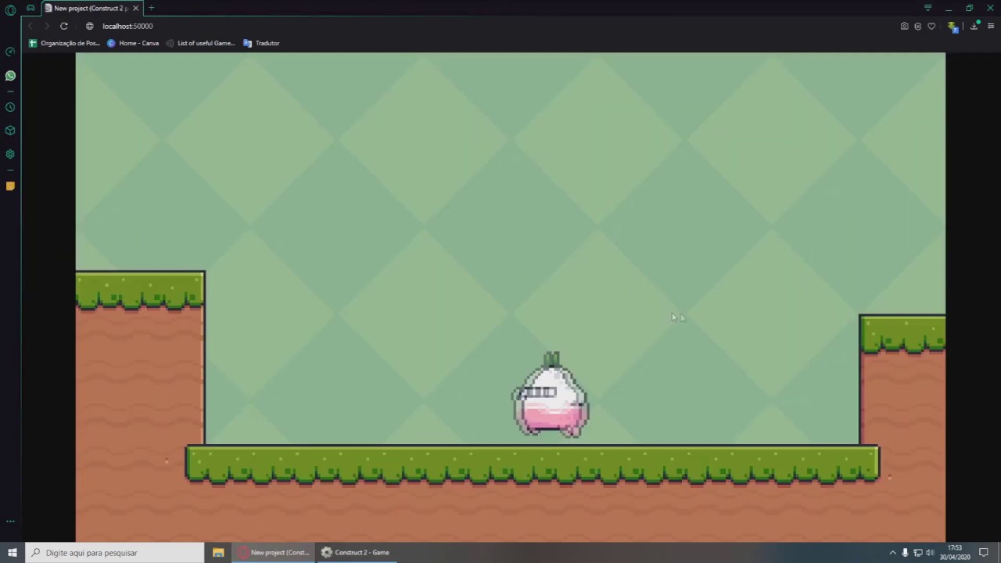This screenshot has width=1001, height=563.
Task: Open the network icon in the tray
Action: click(x=917, y=552)
